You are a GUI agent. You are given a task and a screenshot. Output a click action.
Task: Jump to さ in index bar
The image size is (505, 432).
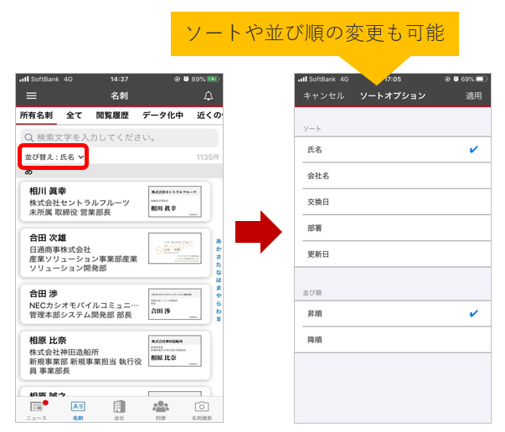[x=219, y=256]
